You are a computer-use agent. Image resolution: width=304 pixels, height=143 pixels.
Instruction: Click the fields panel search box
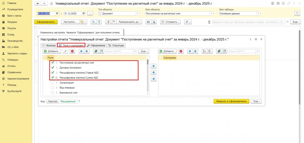point(119,51)
